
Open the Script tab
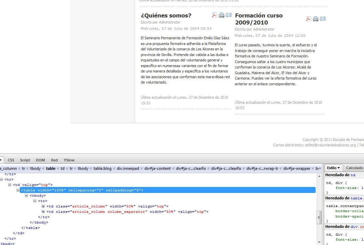click(25, 160)
